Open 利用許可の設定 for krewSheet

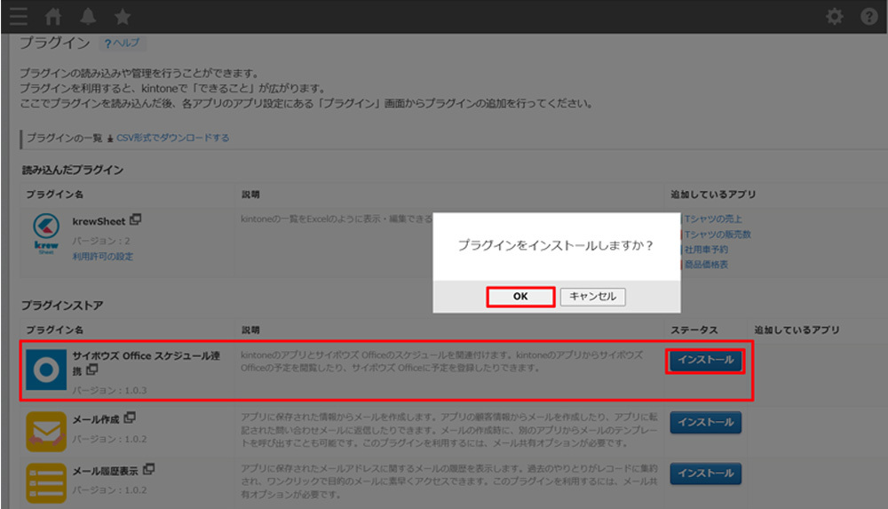(102, 256)
